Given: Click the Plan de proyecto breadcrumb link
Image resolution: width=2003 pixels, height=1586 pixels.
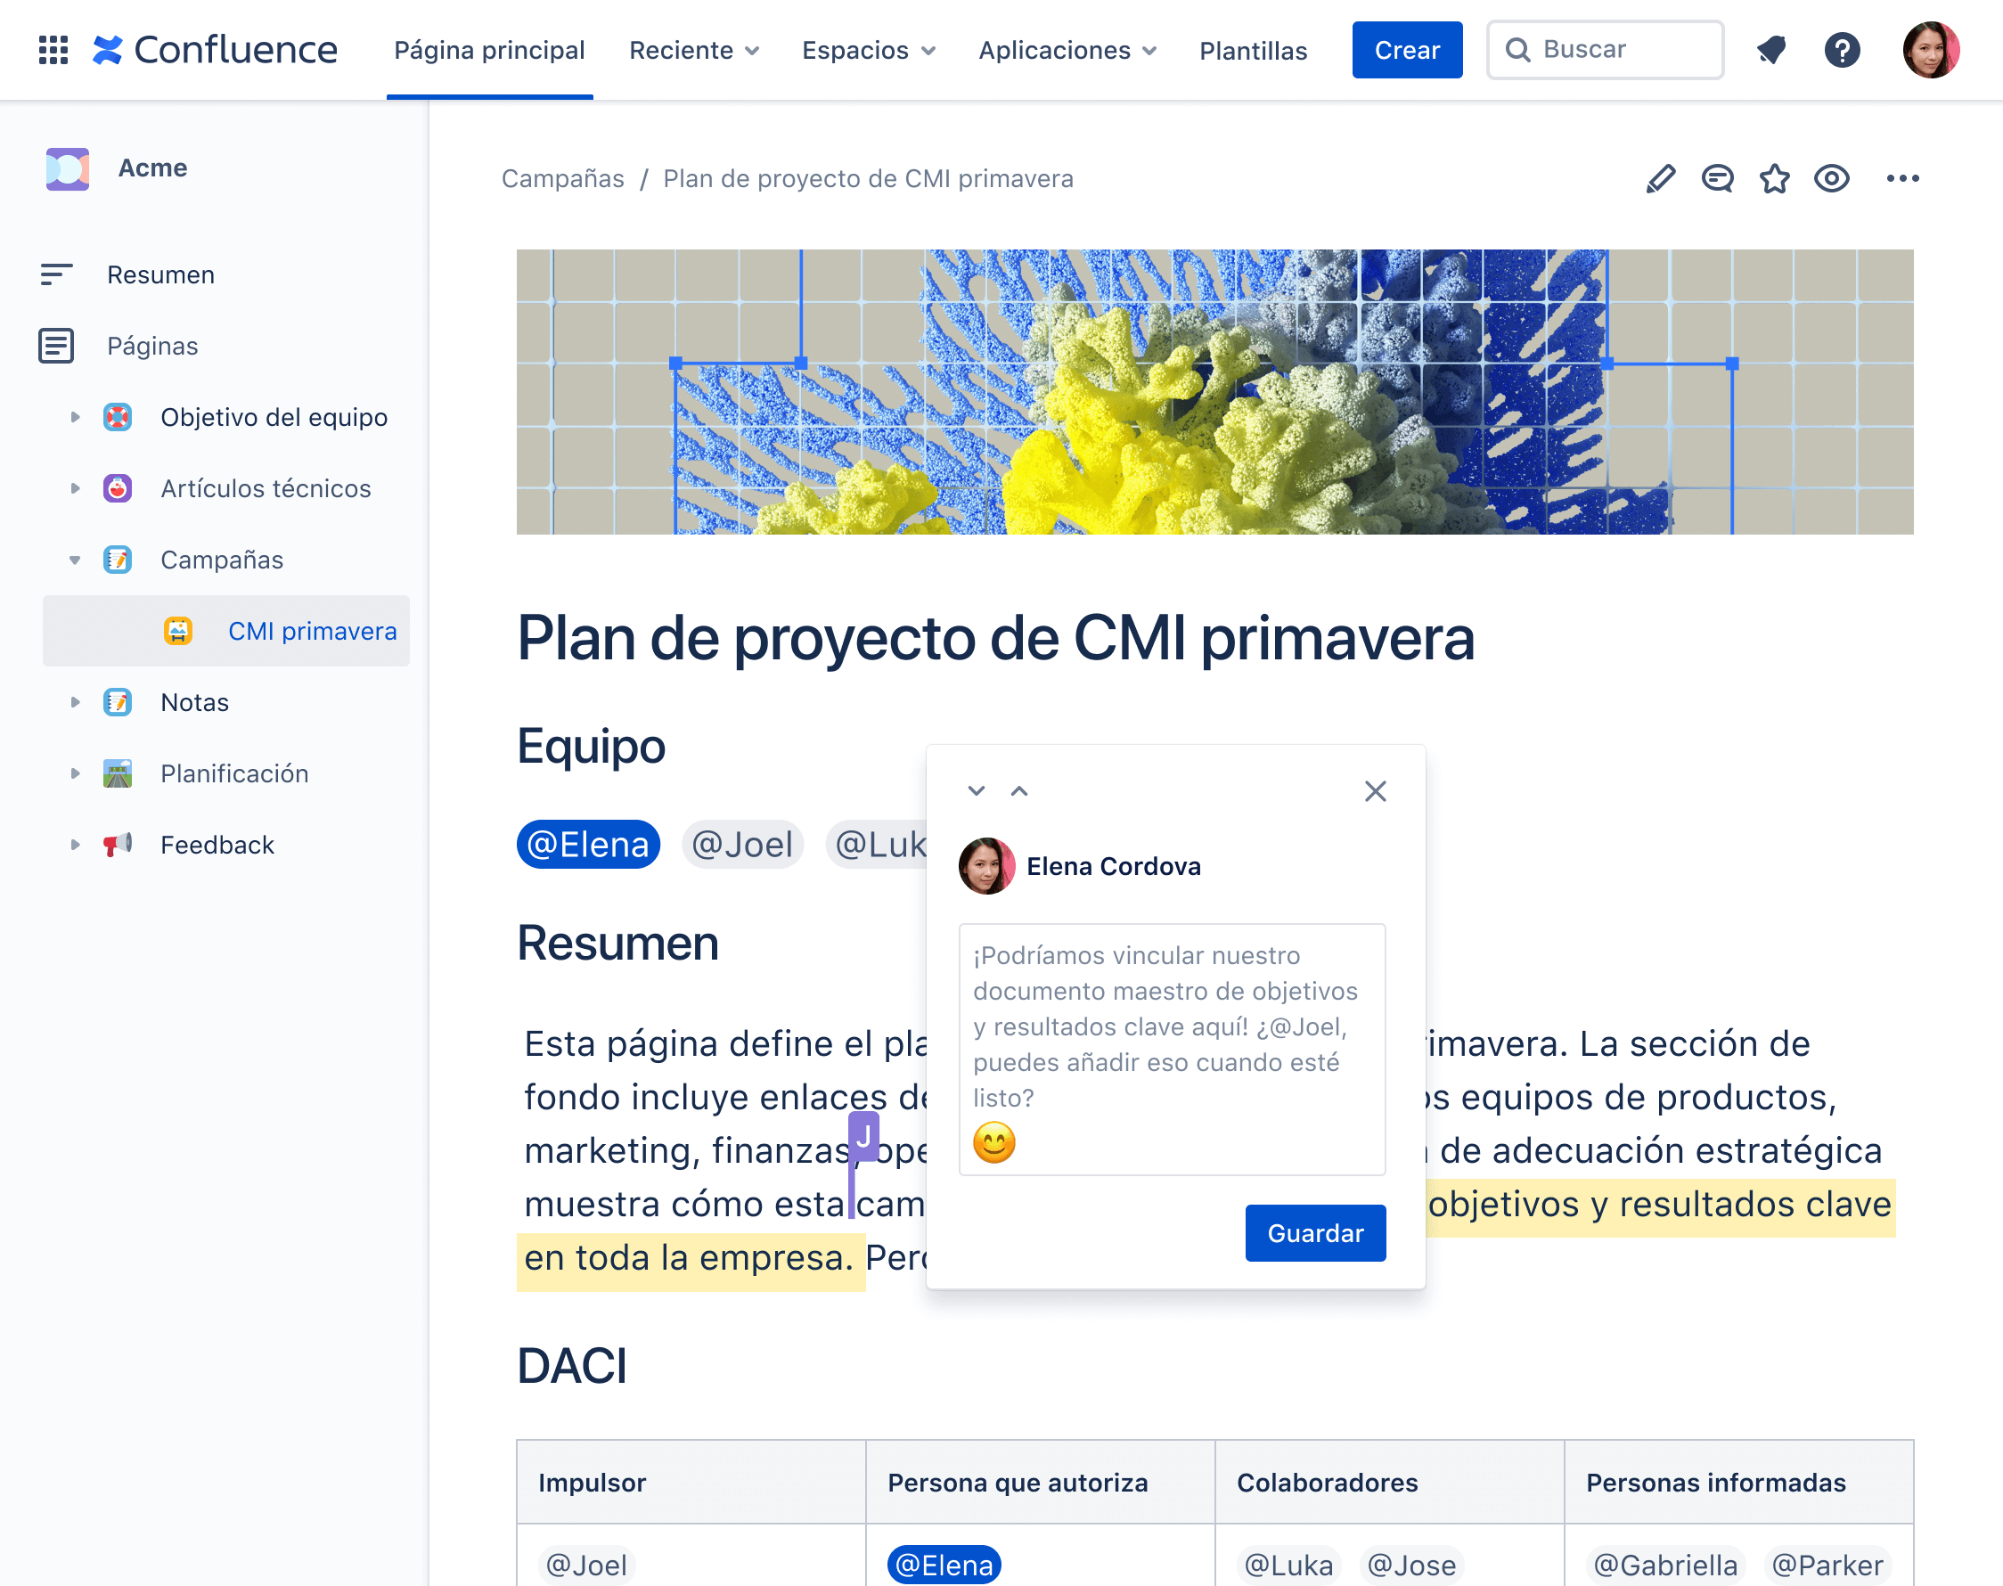Looking at the screenshot, I should pos(868,178).
